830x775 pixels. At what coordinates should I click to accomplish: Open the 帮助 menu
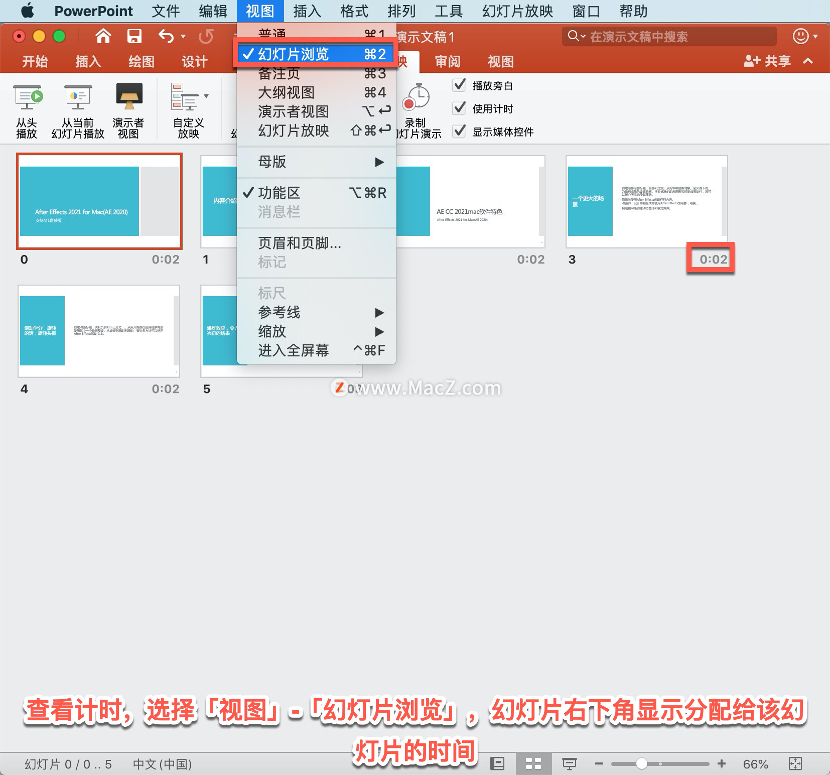633,11
